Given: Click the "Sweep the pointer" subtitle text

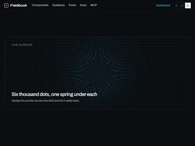Looking at the screenshot, I should tap(45, 101).
